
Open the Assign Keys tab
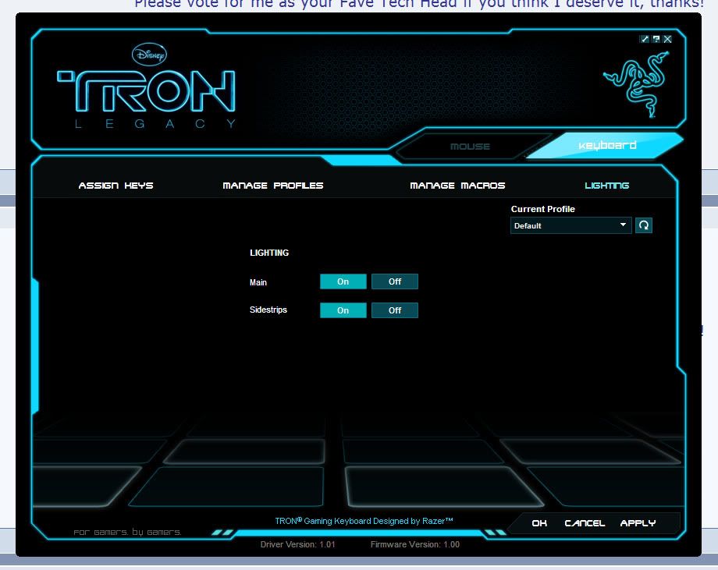(116, 186)
